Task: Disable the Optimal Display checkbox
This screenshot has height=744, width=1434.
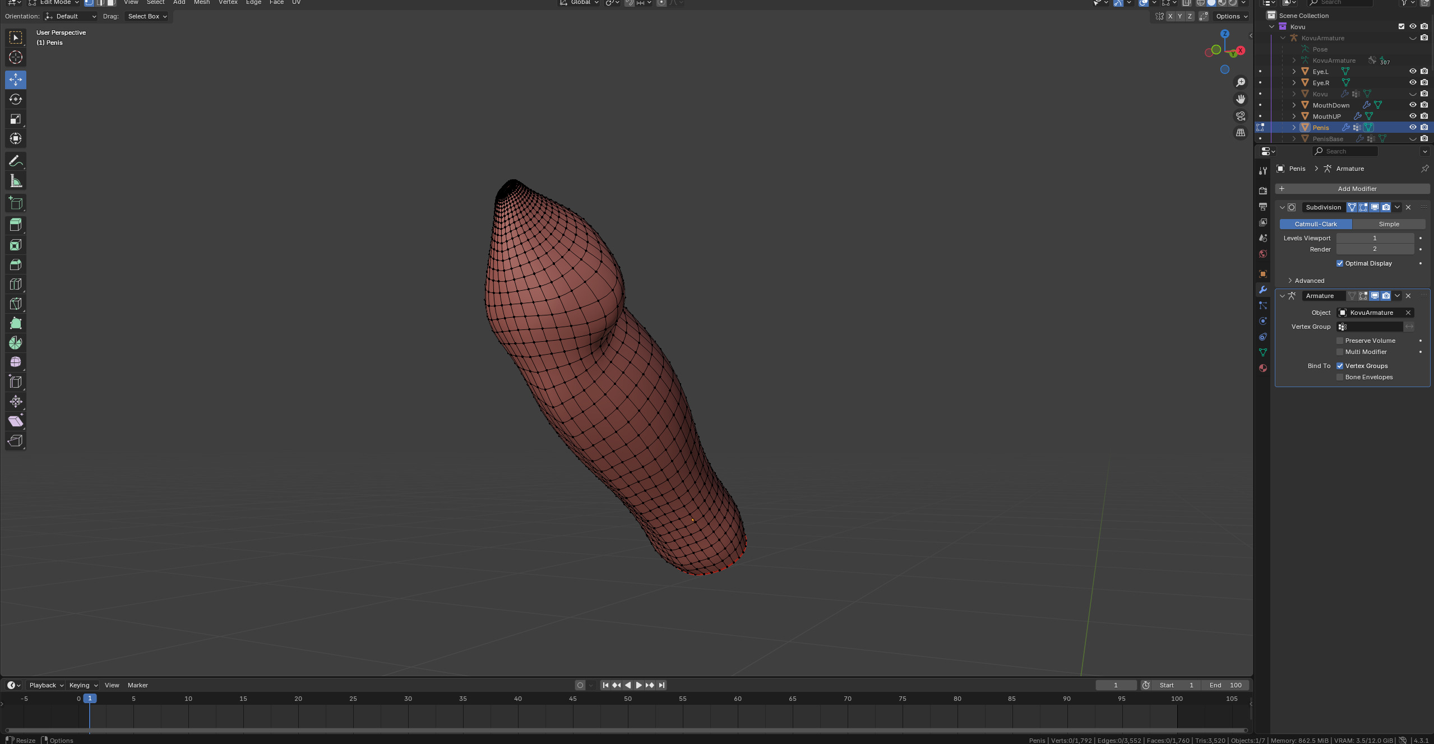Action: (1340, 263)
